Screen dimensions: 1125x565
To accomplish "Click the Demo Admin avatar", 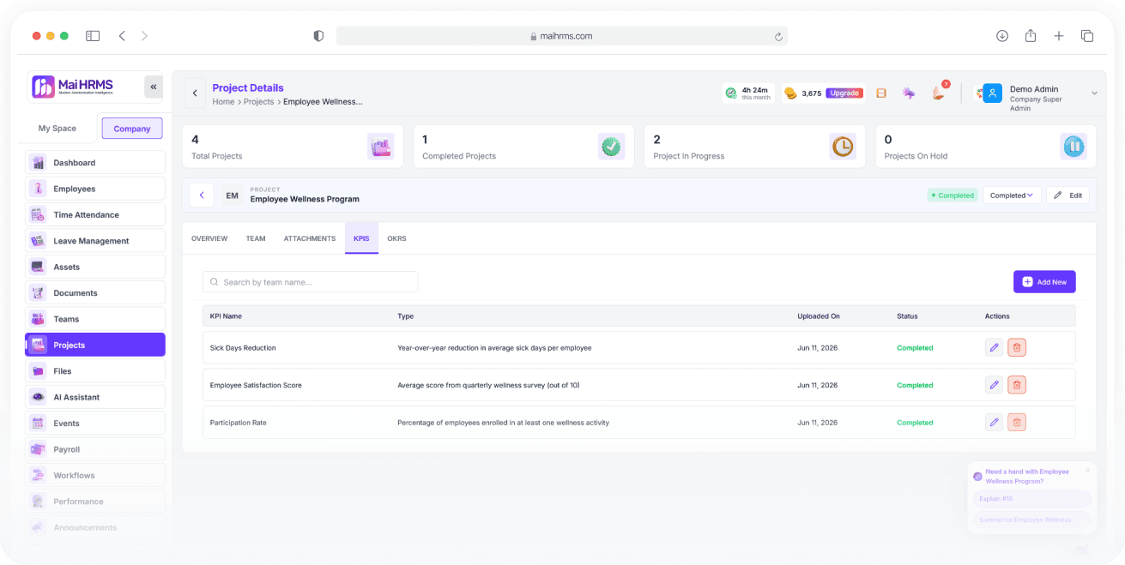I will (x=993, y=93).
